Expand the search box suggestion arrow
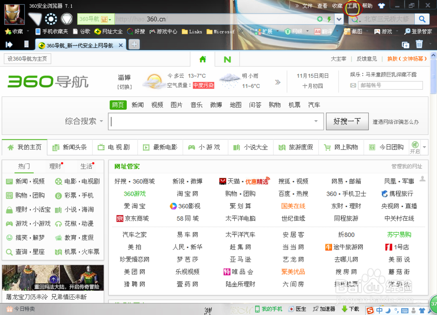Screen dimensions: 437x315 tap(316, 121)
